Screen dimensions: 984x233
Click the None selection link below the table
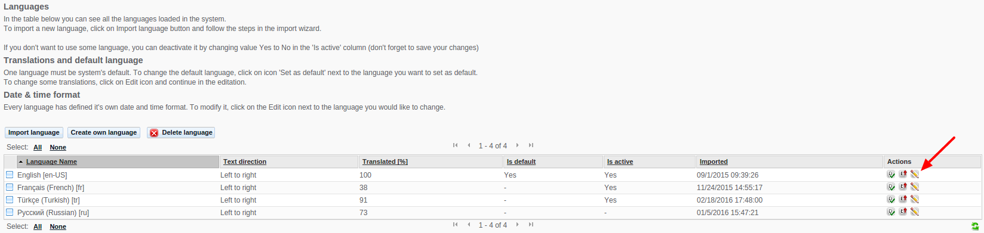tap(58, 226)
